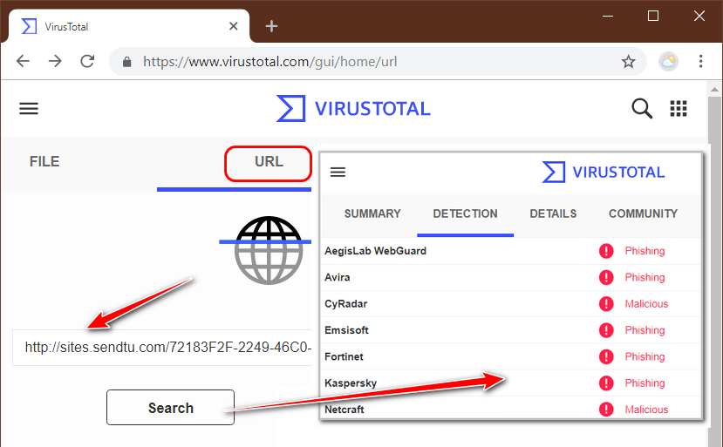723x447 pixels.
Task: Switch to the FILE tab
Action: pos(44,162)
